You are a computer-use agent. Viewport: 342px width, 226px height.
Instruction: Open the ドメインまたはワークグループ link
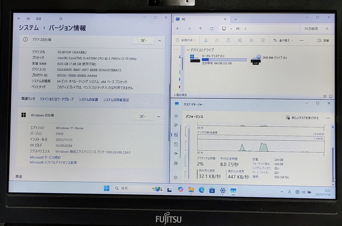pos(57,99)
